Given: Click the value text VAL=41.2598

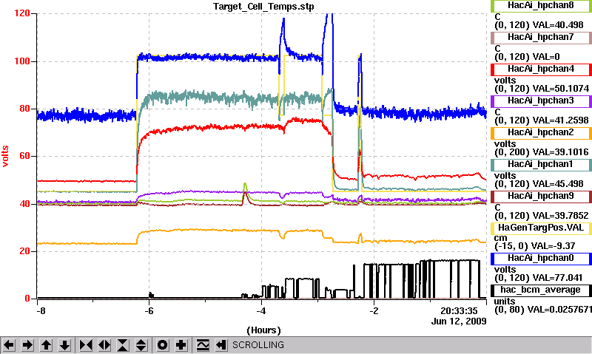Looking at the screenshot, I should pyautogui.click(x=560, y=120).
